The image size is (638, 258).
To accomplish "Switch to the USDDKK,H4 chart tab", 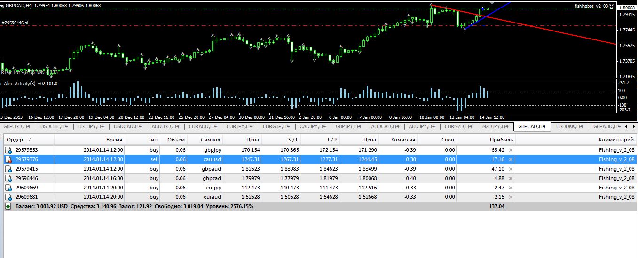I will [569, 126].
